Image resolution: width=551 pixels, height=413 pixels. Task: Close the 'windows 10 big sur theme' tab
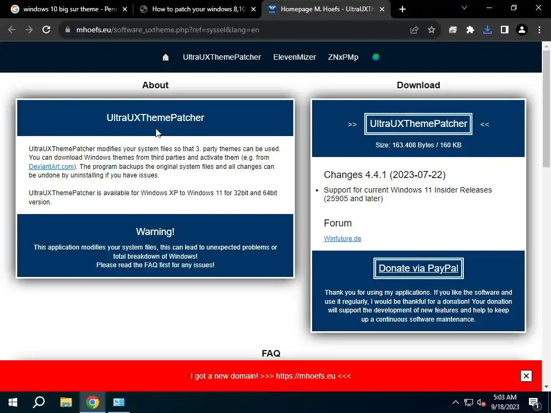click(125, 10)
